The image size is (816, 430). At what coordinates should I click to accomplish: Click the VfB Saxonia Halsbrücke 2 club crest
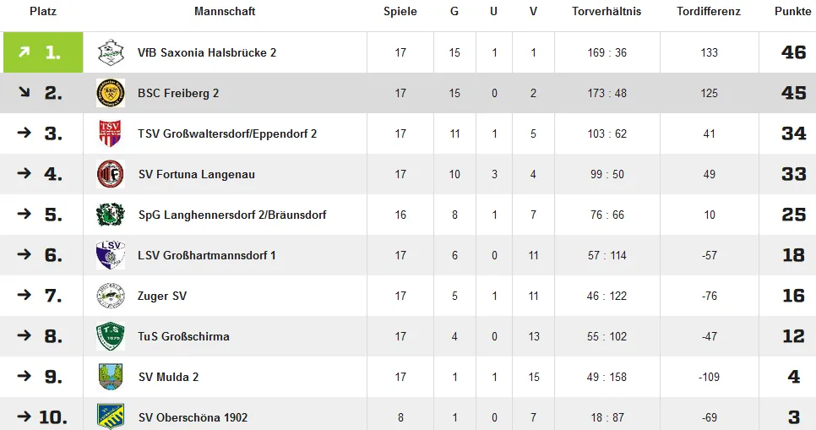[x=111, y=52]
